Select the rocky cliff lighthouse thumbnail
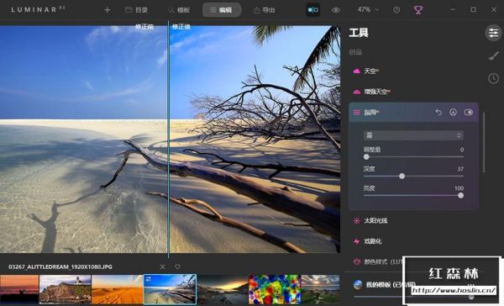This screenshot has height=306, width=504. (66, 289)
